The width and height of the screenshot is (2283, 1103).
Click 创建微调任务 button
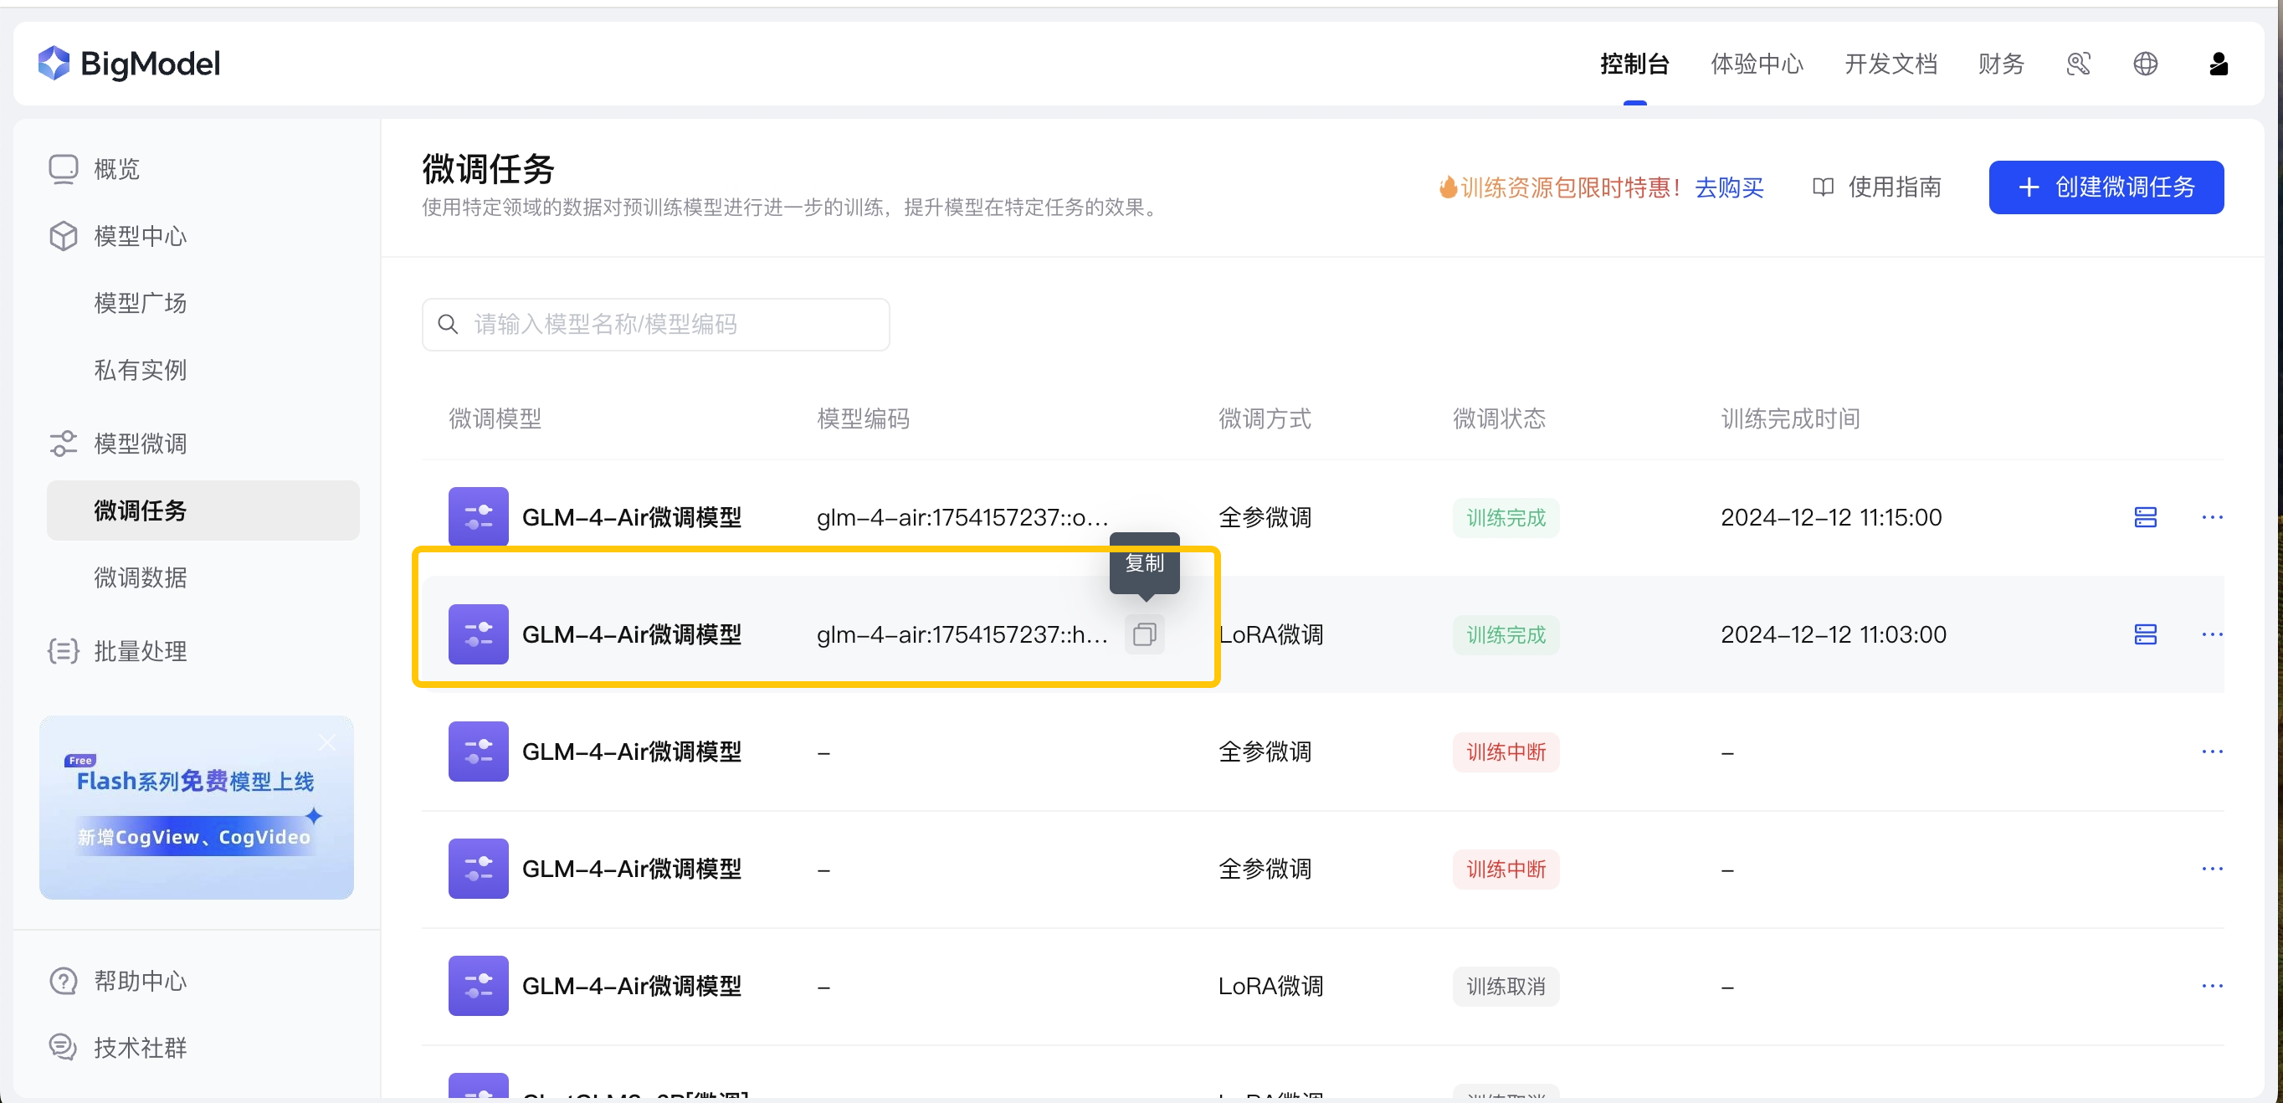coord(2106,187)
